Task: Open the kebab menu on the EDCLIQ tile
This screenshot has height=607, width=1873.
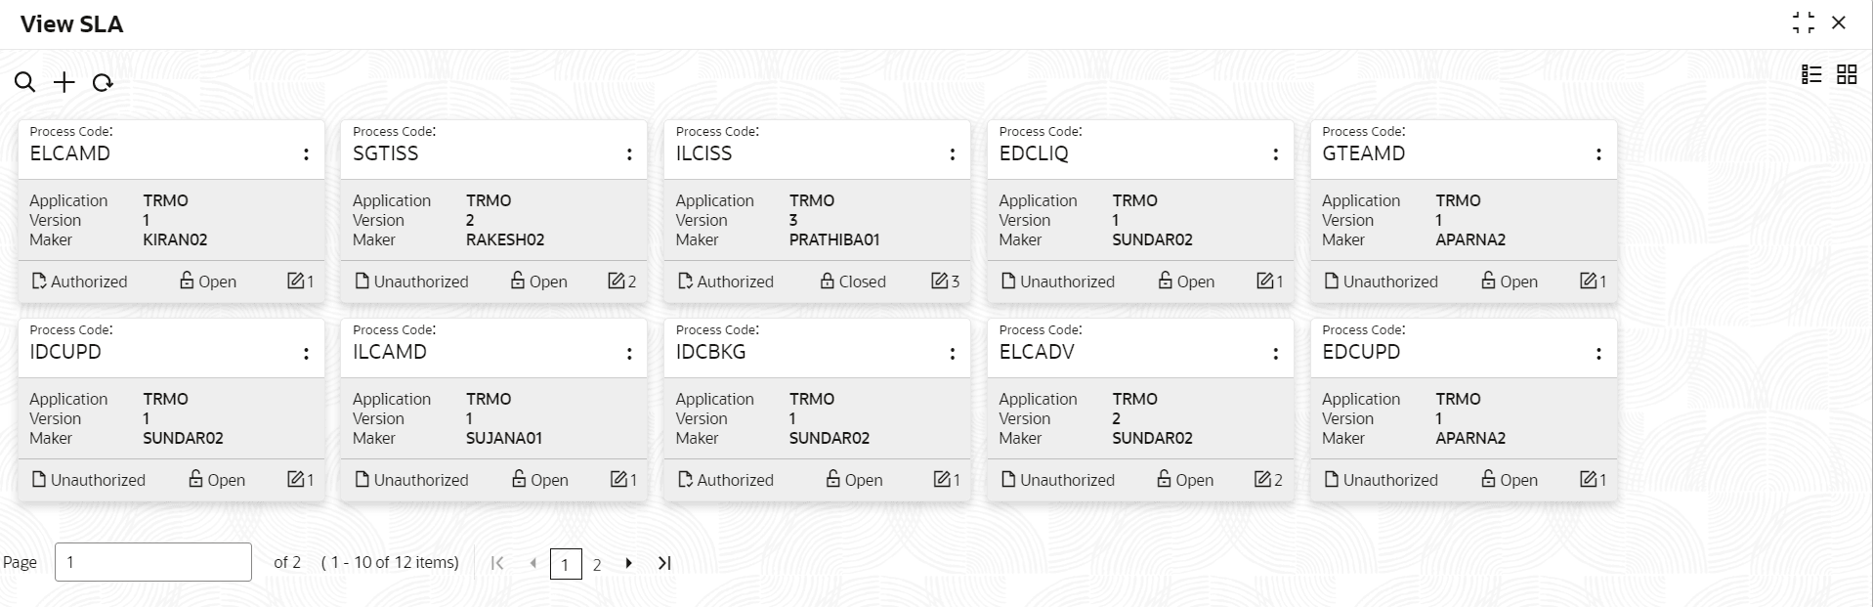Action: point(1276,153)
